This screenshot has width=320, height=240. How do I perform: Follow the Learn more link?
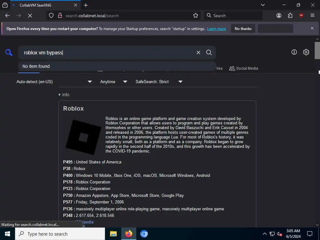217,29
